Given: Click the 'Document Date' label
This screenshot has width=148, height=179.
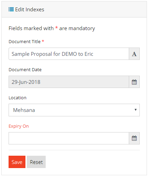Looking at the screenshot, I should tap(25, 69).
